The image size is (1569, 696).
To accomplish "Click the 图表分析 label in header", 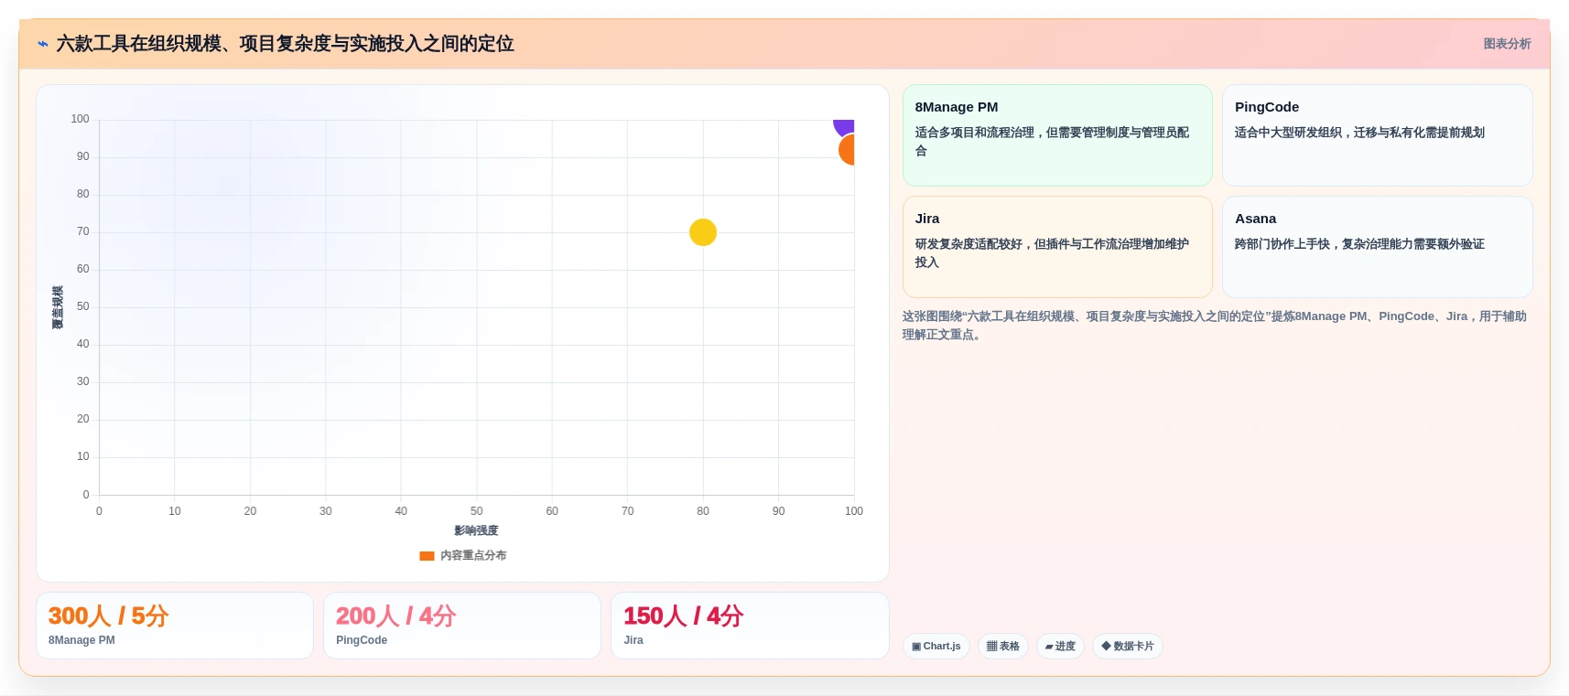I will pyautogui.click(x=1507, y=44).
